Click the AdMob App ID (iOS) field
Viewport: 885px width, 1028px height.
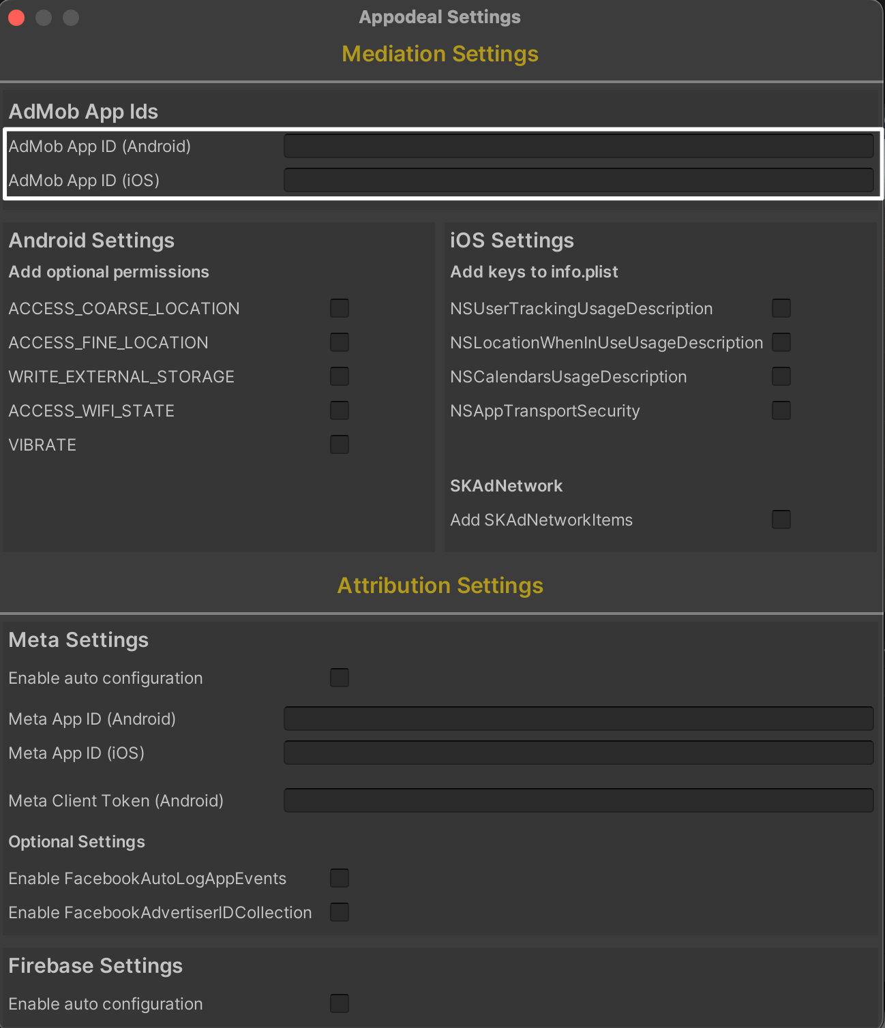coord(578,180)
